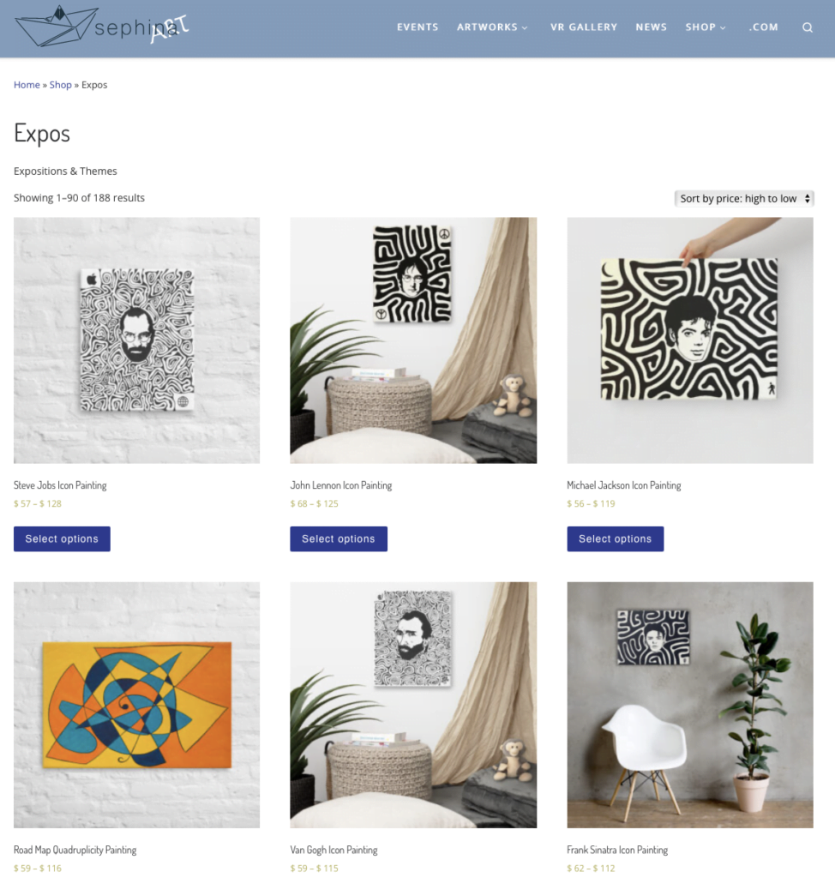The image size is (835, 878).
Task: Open the Road Map Quadruplicity painting image
Action: (x=136, y=705)
